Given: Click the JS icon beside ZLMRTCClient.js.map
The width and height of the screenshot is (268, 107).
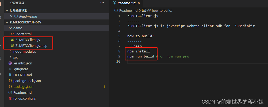Looking at the screenshot, I should [12, 46].
